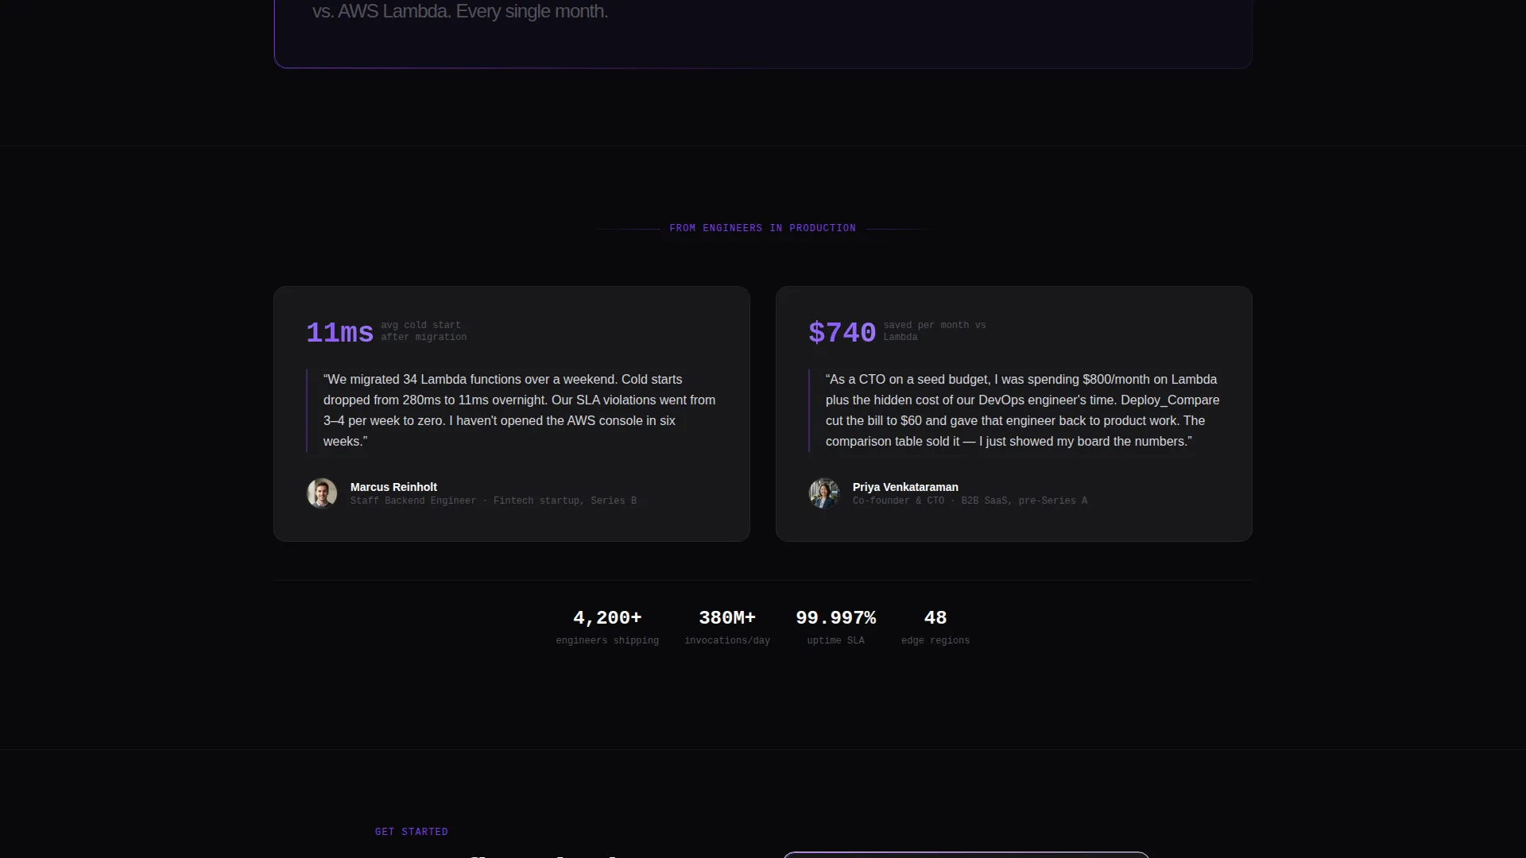Click the CTO seed budget testimonial quote
Image resolution: width=1526 pixels, height=858 pixels.
pos(1023,411)
